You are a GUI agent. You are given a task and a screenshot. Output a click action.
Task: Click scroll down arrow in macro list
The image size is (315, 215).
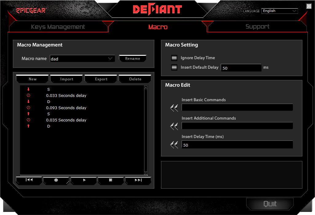point(146,173)
